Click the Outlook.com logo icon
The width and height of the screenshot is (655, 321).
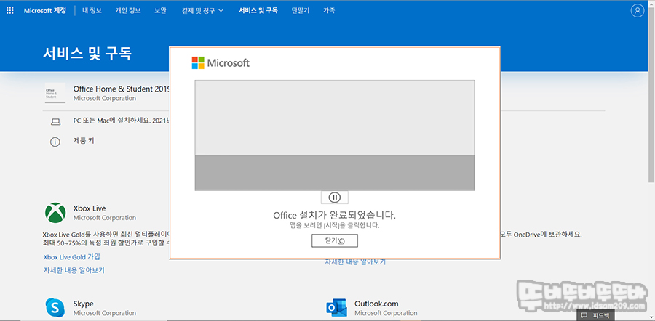[337, 308]
